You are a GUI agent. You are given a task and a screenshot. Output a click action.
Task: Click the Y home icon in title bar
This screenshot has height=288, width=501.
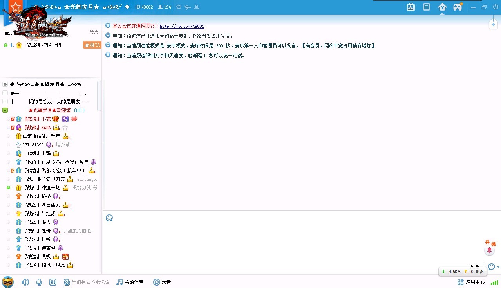tap(442, 7)
